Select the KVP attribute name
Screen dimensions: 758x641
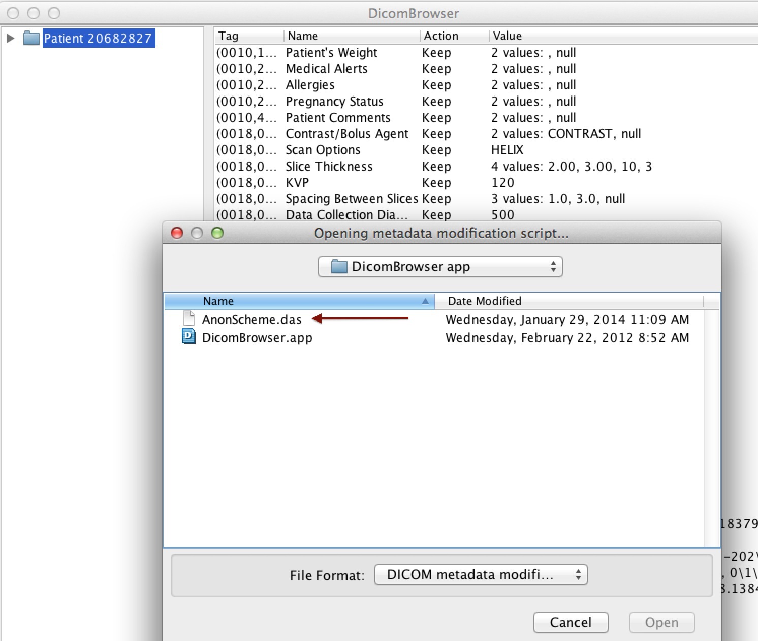click(297, 182)
